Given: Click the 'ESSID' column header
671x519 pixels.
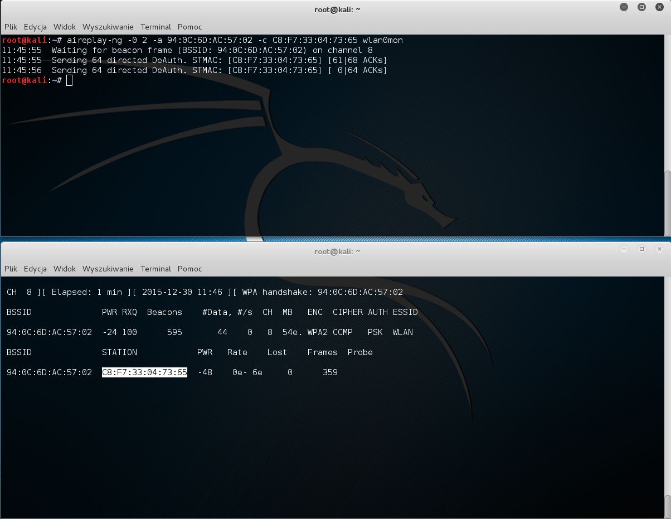Looking at the screenshot, I should 405,312.
